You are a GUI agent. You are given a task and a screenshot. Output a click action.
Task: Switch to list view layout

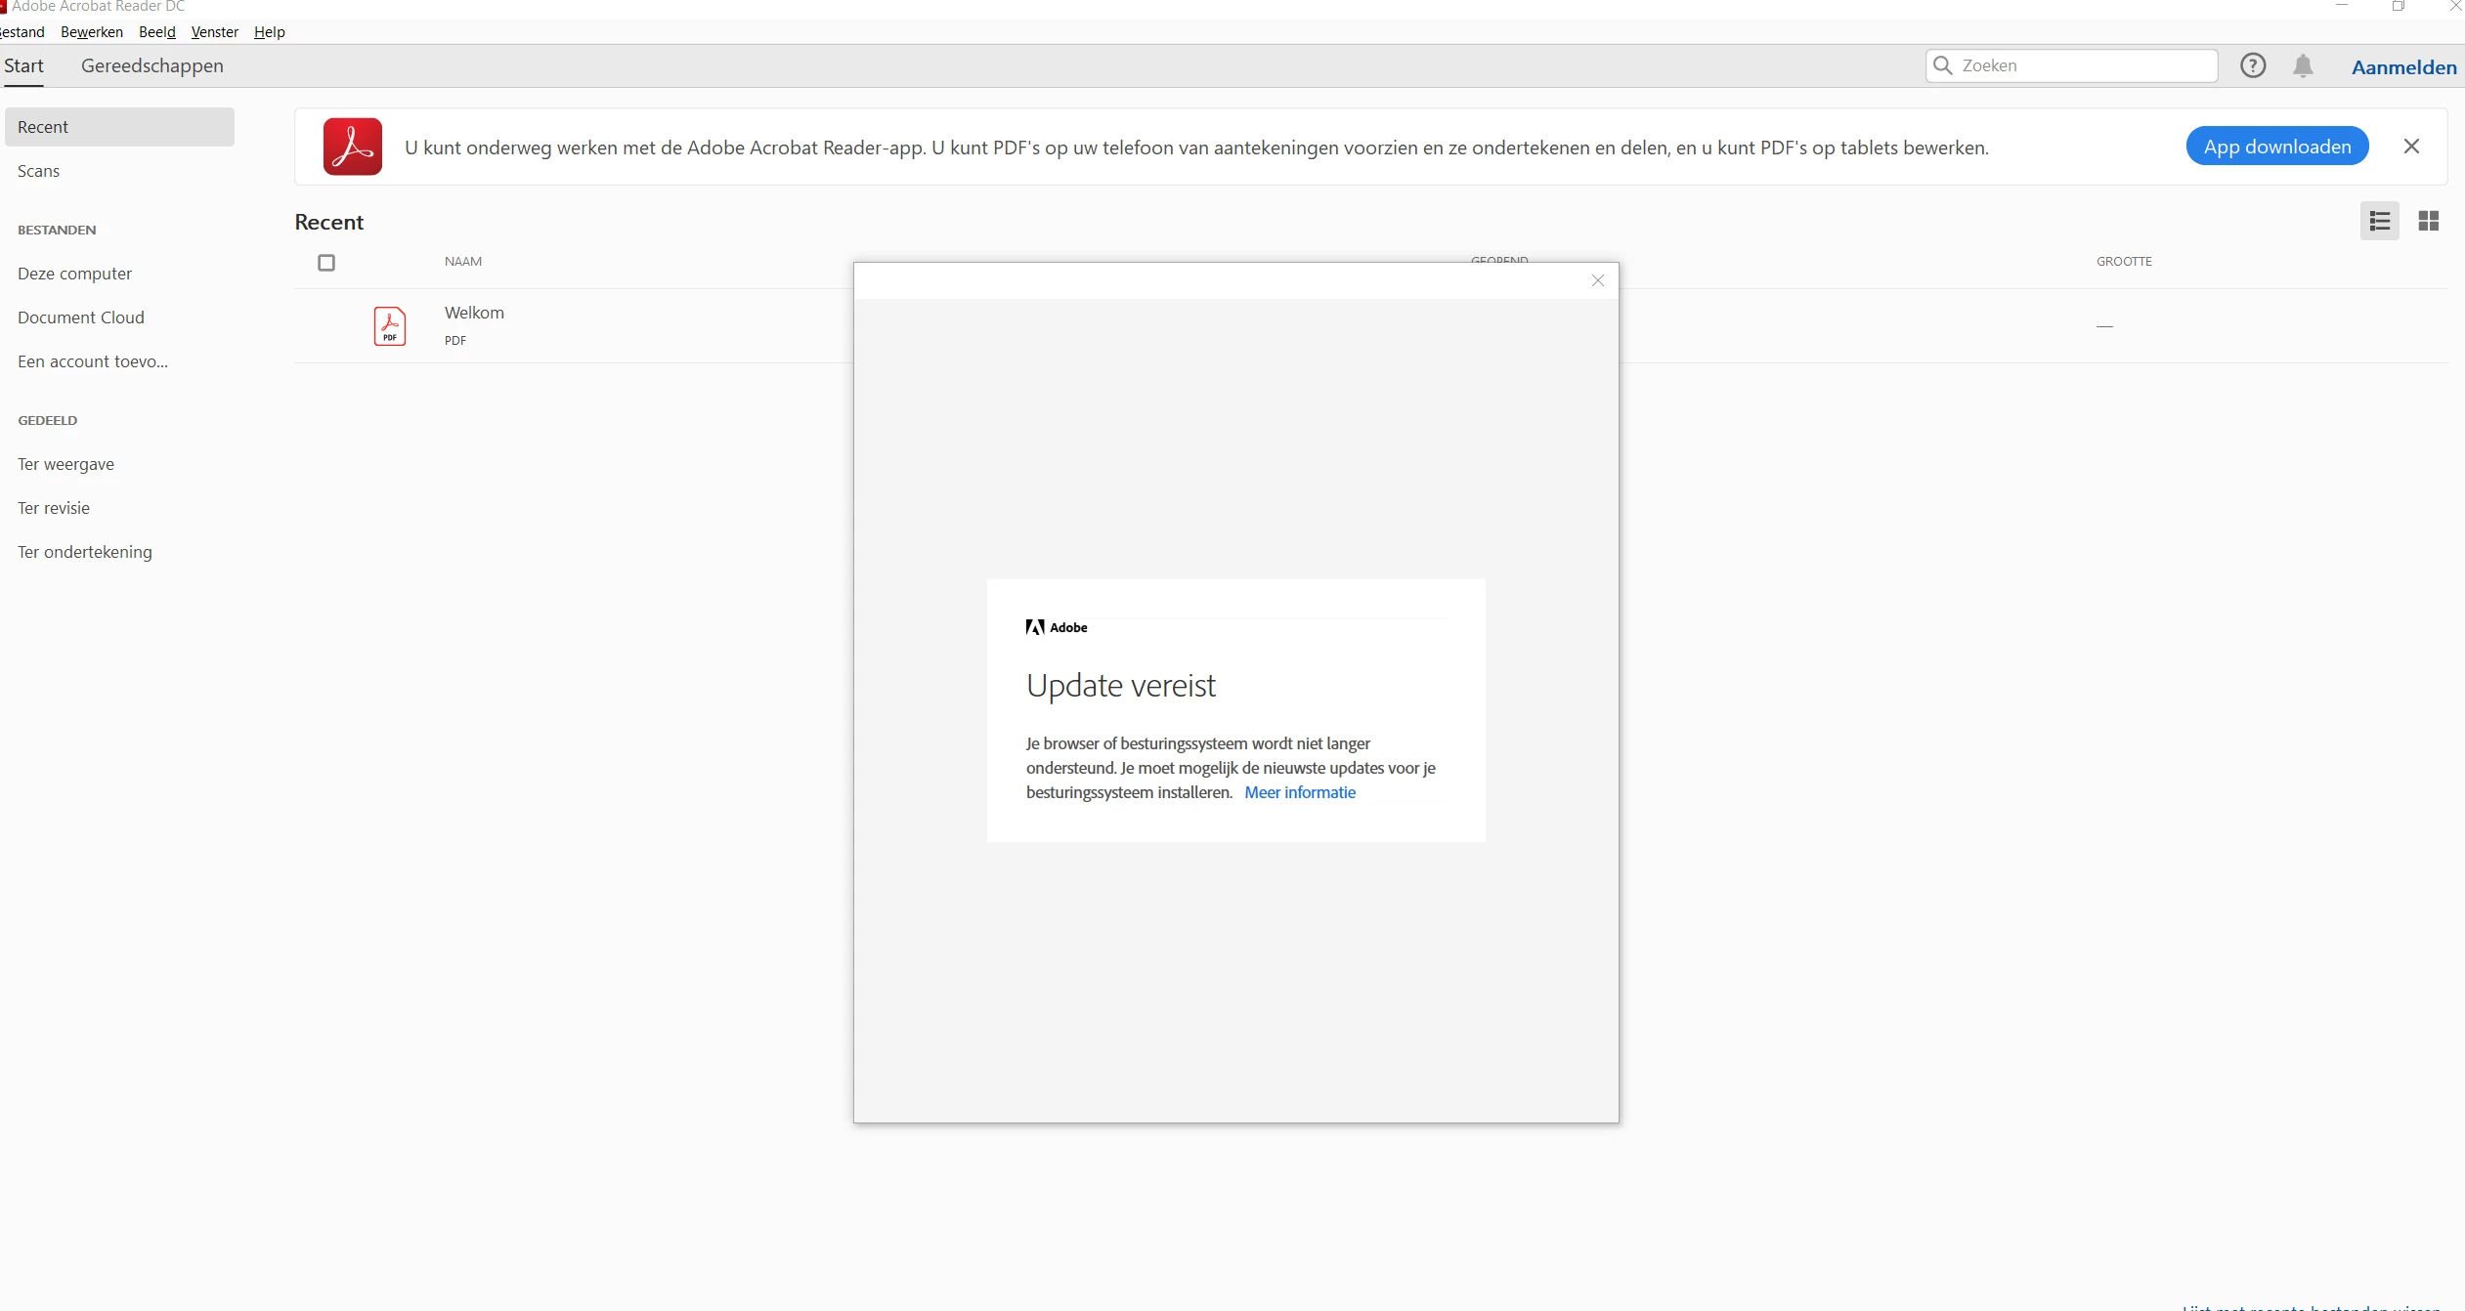(2379, 221)
